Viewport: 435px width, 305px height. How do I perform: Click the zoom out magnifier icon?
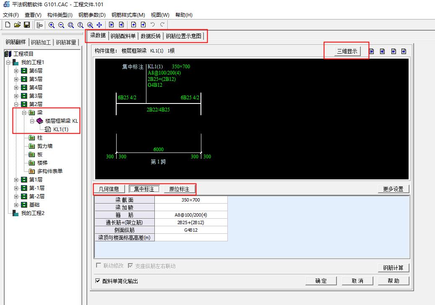(x=61, y=25)
